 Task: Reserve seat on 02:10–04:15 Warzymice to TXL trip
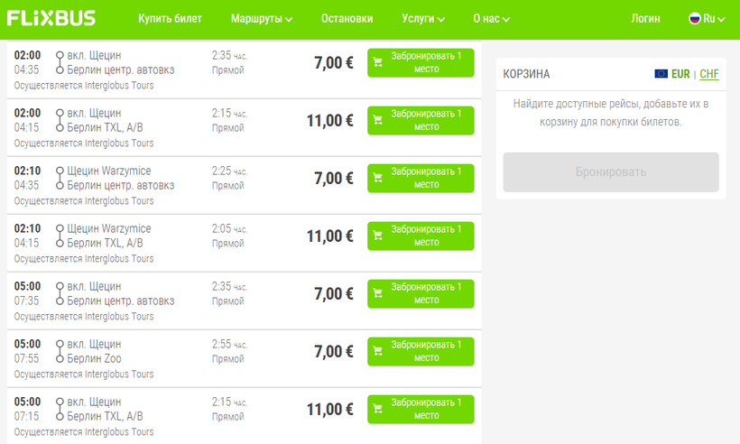421,236
